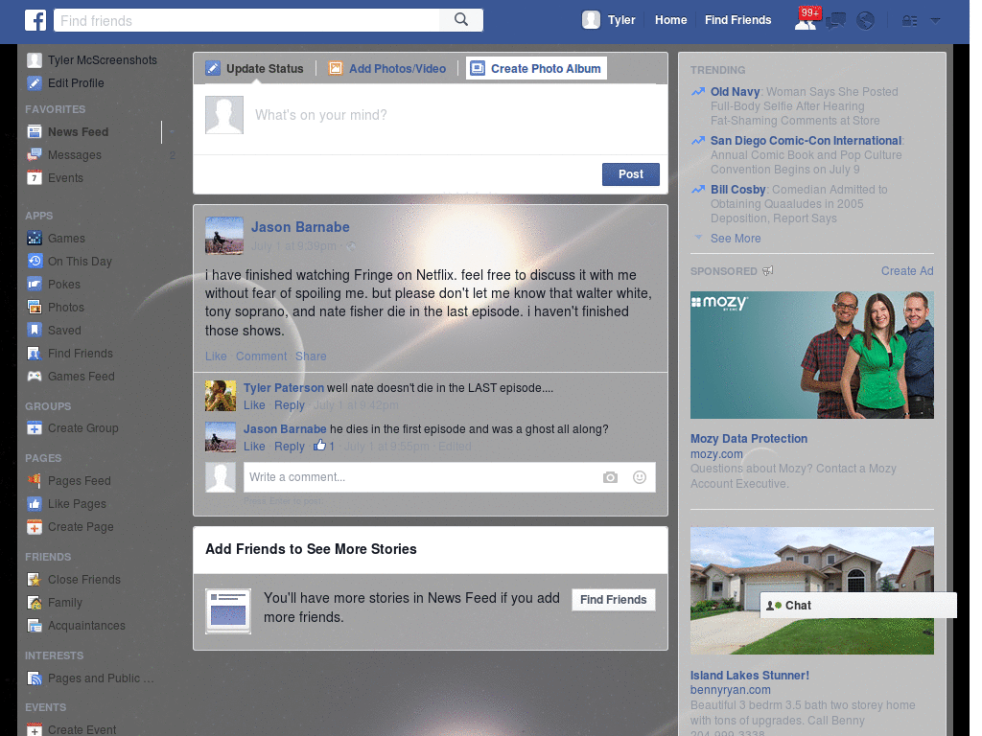This screenshot has width=982, height=736.
Task: Open the Bill Cosby trending topic
Action: click(x=737, y=189)
